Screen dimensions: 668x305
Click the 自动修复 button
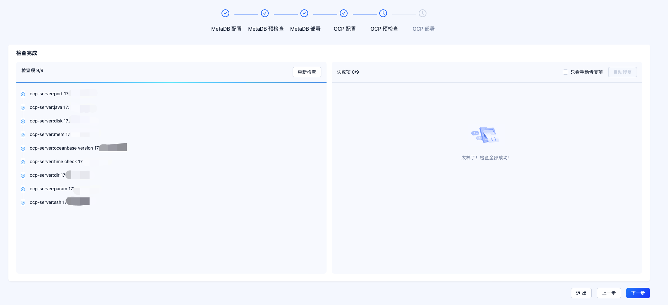point(622,72)
